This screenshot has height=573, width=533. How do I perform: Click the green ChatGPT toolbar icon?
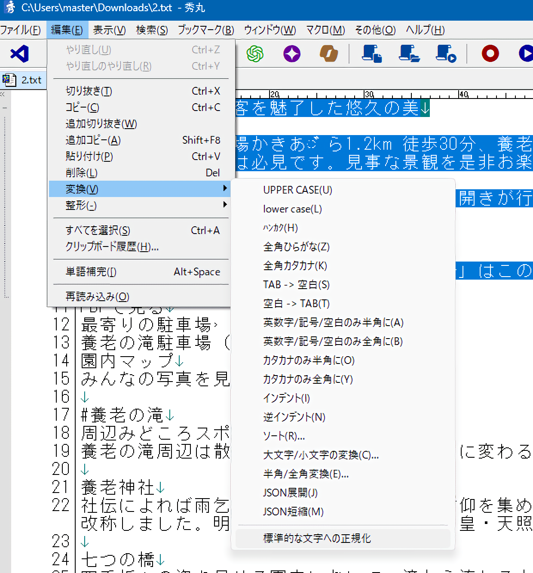click(255, 54)
